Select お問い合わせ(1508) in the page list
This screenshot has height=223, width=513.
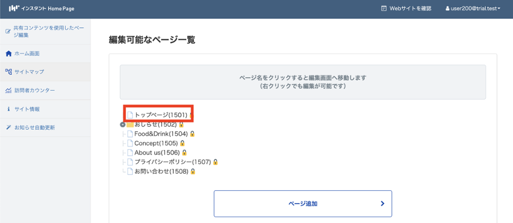161,171
